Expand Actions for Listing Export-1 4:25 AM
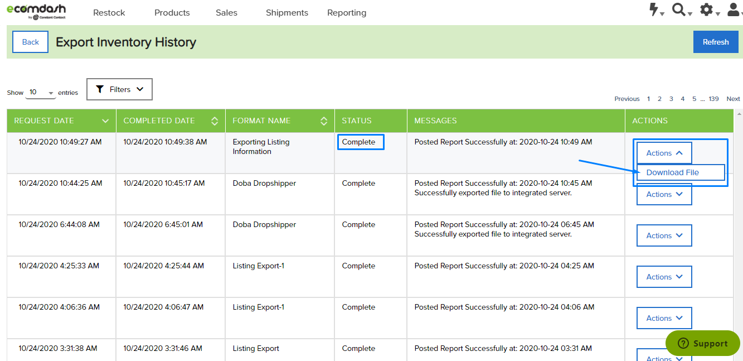This screenshot has height=361, width=743. click(x=664, y=277)
